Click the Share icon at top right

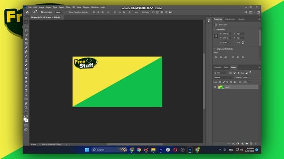coord(258,12)
